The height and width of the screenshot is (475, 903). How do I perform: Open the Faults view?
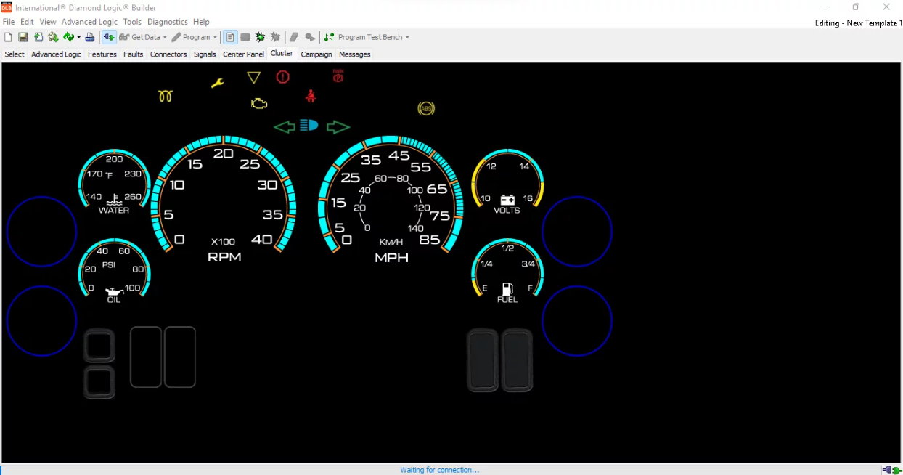coord(133,54)
